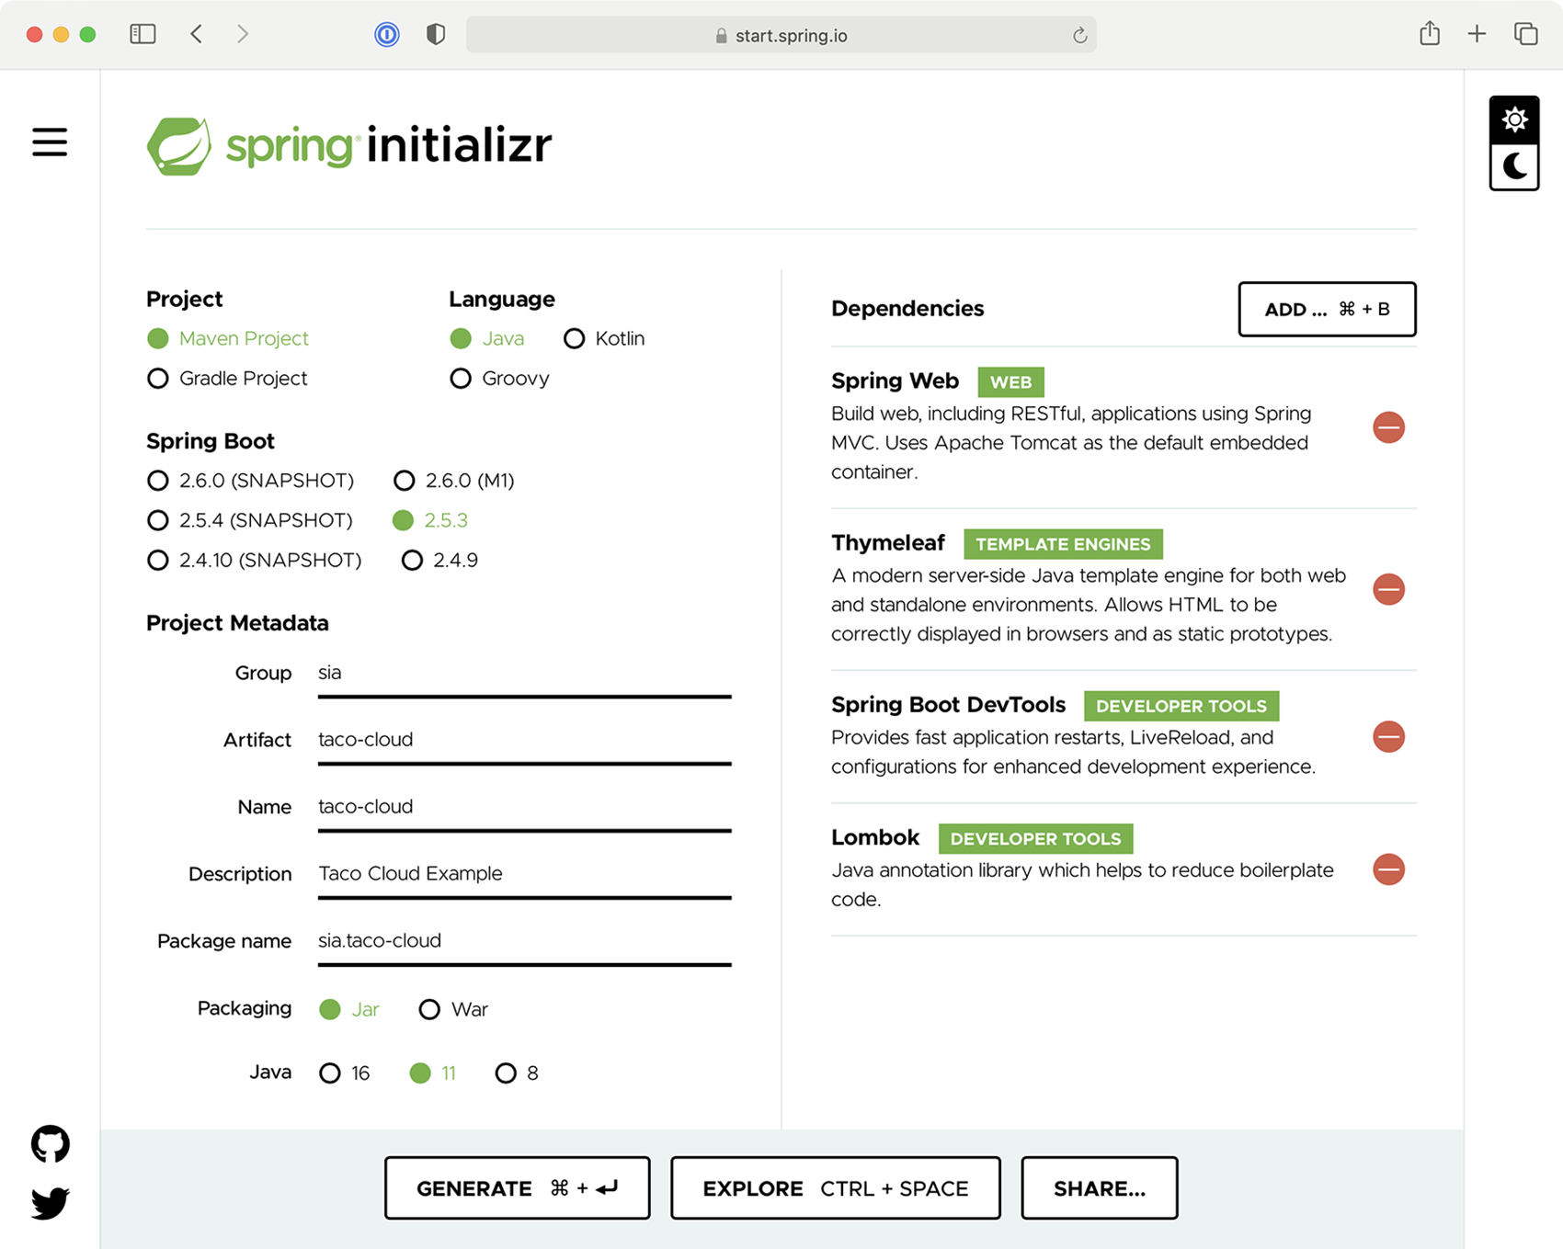The width and height of the screenshot is (1563, 1249).
Task: Choose Groovy language
Action: tap(499, 378)
